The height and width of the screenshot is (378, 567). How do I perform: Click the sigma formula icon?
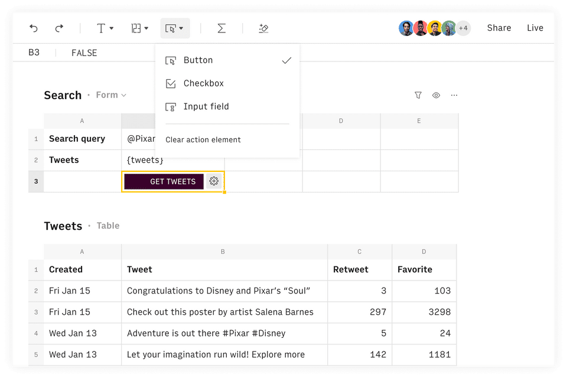pyautogui.click(x=221, y=28)
